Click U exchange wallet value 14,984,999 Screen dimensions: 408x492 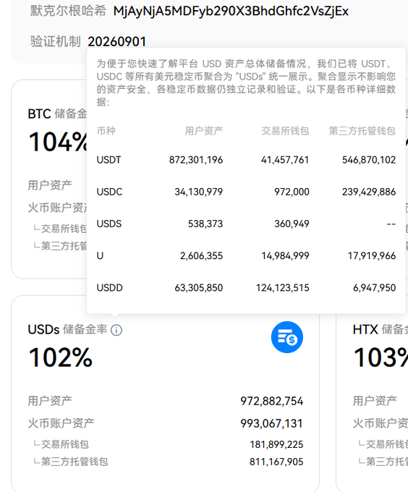click(285, 255)
